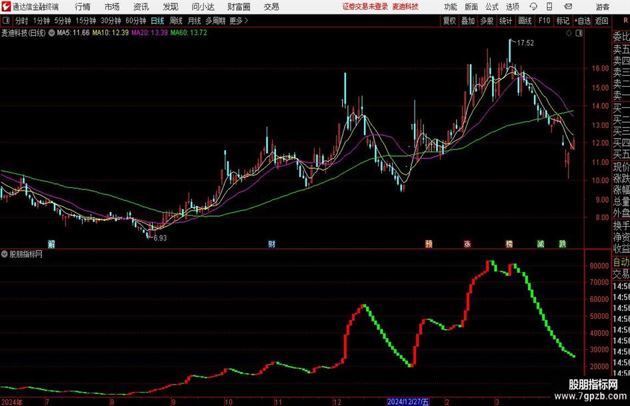Click the 叠加 overlay button
Viewport: 630px width, 406px height.
tap(468, 21)
